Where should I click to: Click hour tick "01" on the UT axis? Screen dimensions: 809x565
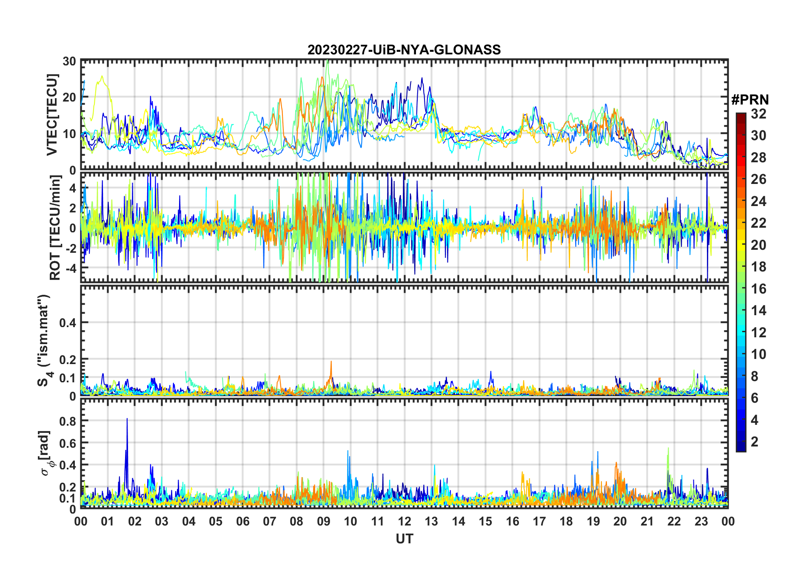click(108, 521)
